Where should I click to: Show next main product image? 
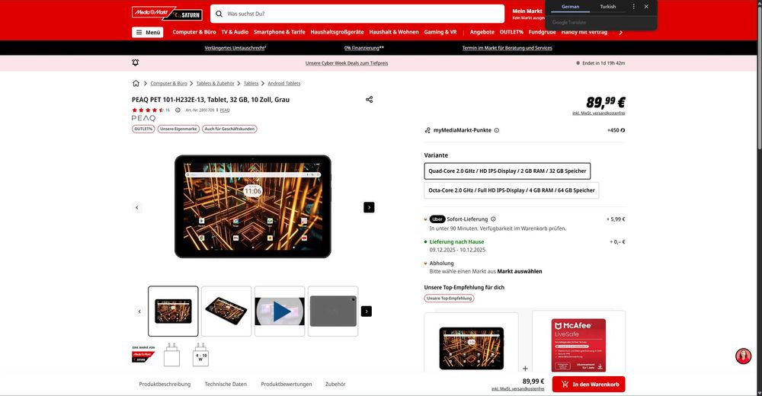pyautogui.click(x=369, y=207)
